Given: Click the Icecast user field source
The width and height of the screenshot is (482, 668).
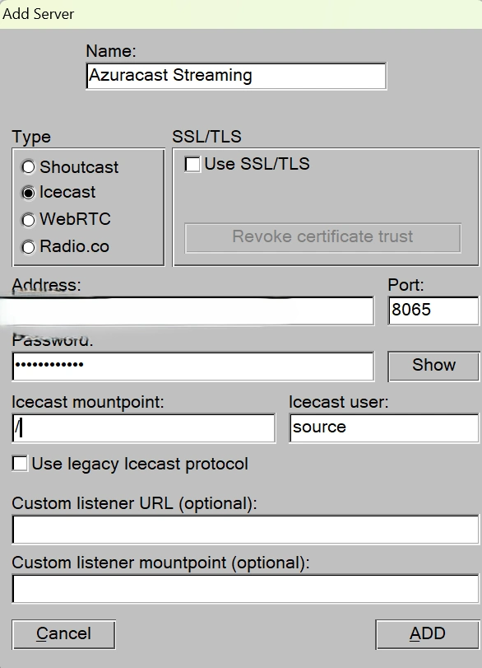Looking at the screenshot, I should coord(384,428).
